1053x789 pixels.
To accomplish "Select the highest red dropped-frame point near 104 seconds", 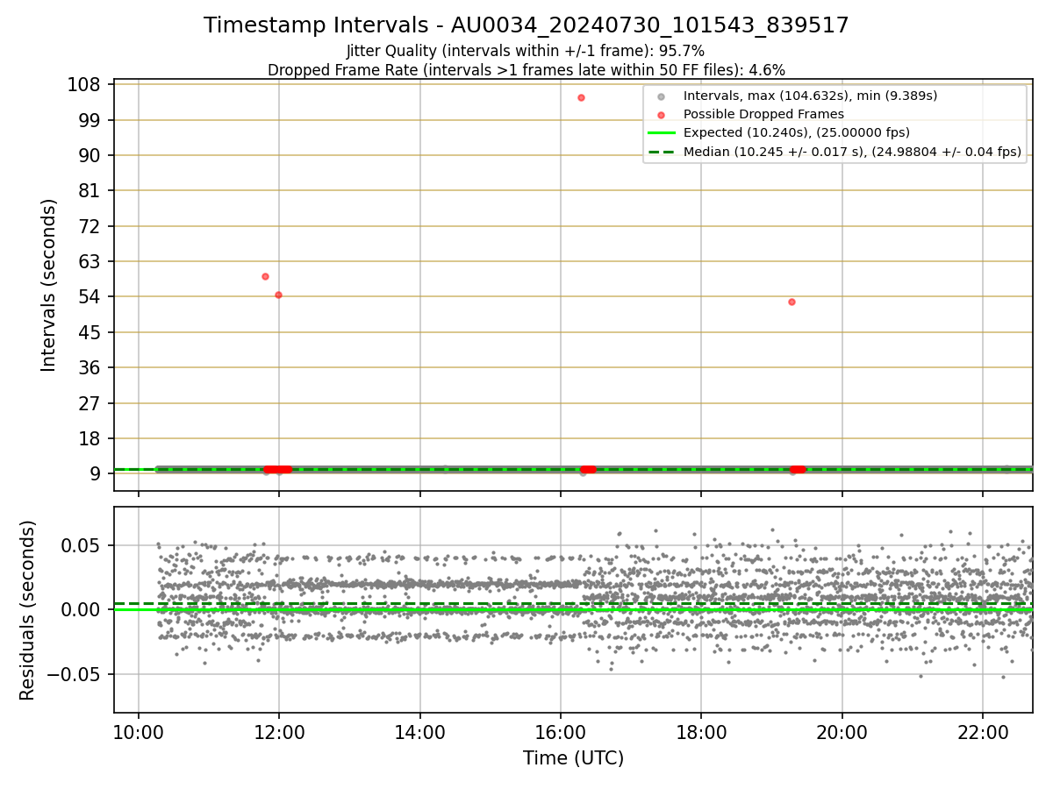I will tap(581, 97).
